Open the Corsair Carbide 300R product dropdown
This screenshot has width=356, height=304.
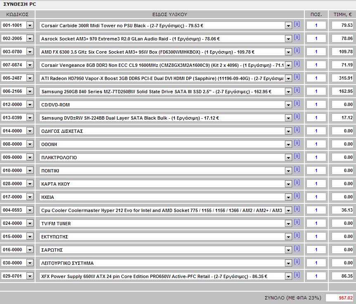[x=288, y=26]
